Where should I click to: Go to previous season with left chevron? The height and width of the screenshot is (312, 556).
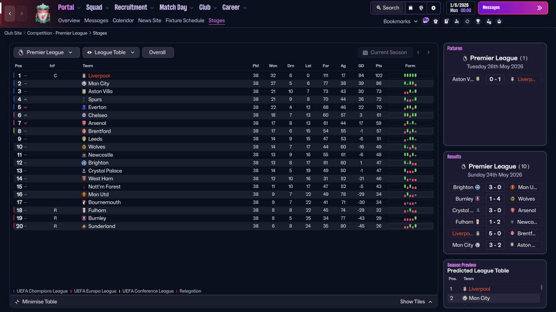(x=418, y=52)
